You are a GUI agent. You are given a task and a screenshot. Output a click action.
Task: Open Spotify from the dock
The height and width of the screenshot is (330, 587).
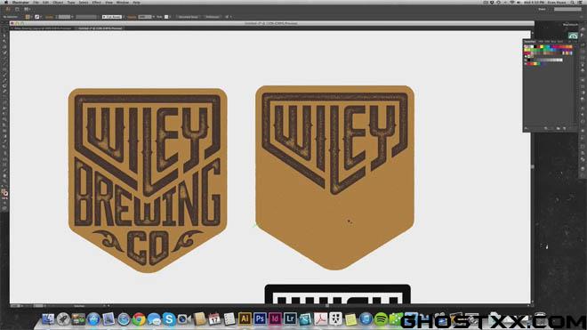click(x=381, y=319)
